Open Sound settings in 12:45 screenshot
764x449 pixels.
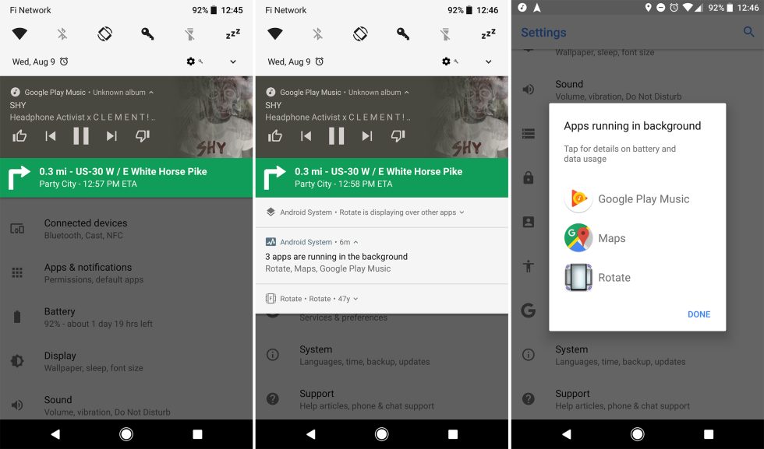[x=126, y=405]
